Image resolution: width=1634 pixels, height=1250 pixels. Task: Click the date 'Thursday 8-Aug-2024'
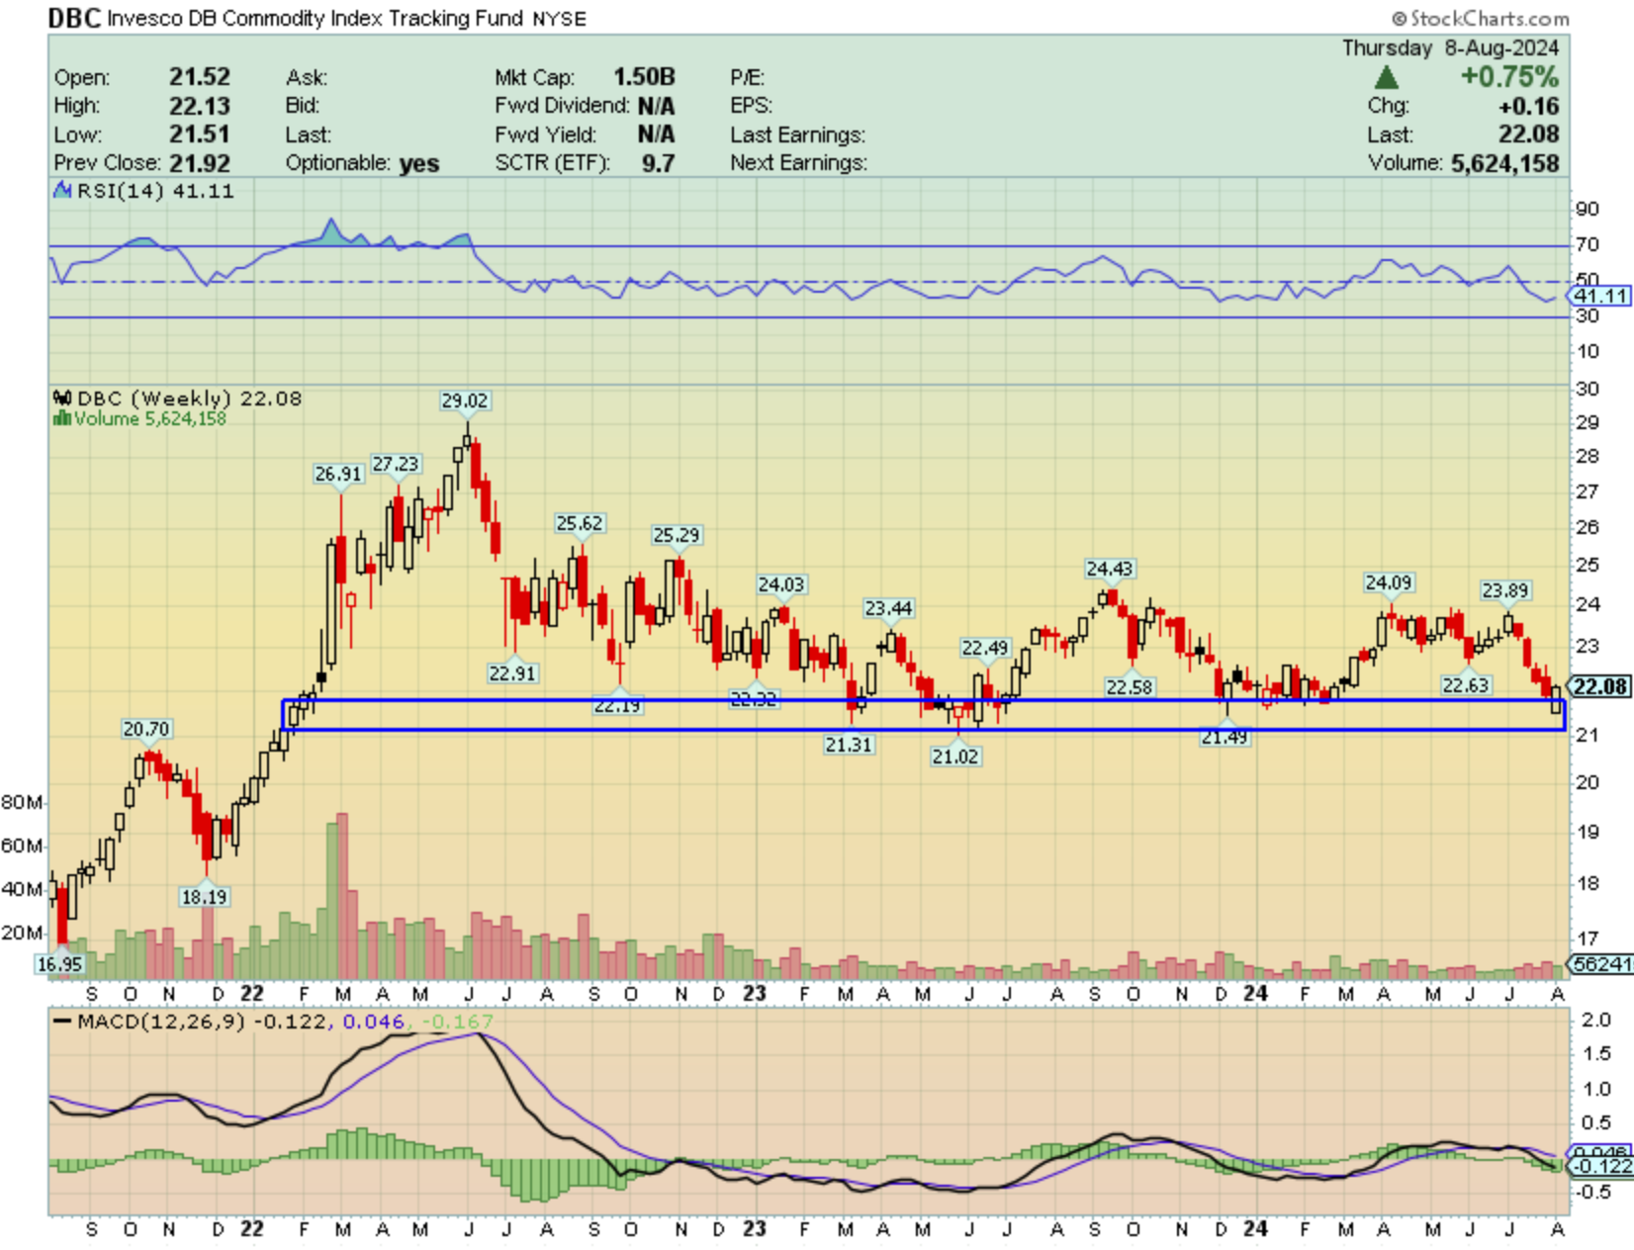1450,47
